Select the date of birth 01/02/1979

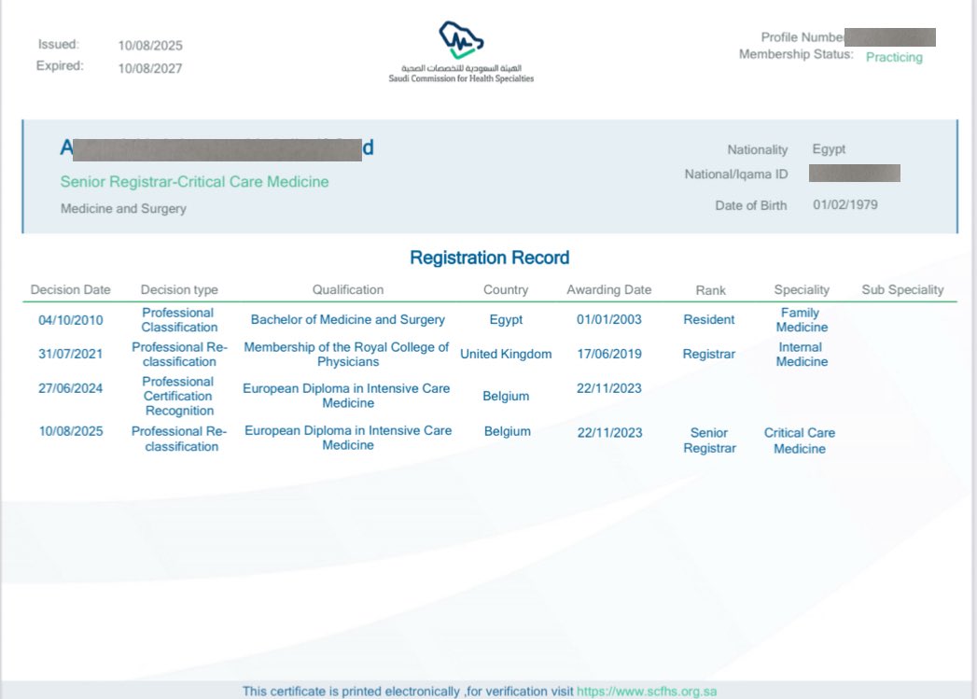[844, 205]
